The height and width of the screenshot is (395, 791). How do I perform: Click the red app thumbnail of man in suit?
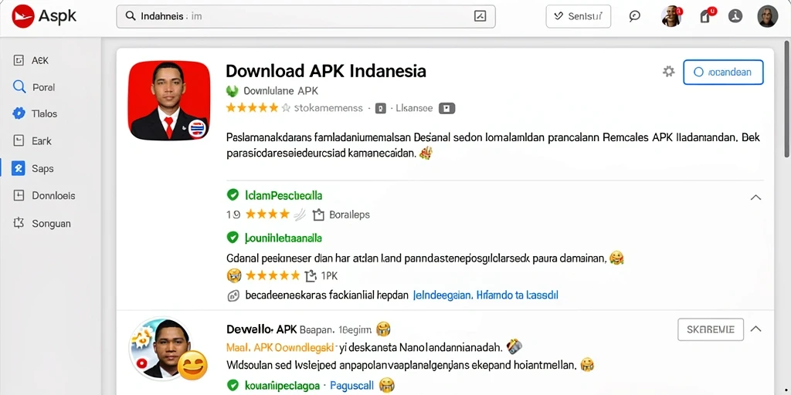point(169,101)
